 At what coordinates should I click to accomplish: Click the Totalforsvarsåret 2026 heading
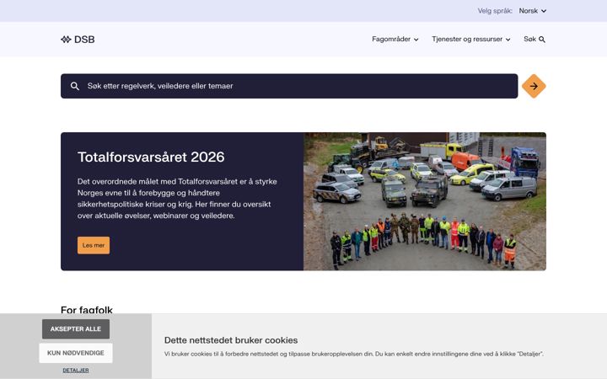[x=151, y=157]
